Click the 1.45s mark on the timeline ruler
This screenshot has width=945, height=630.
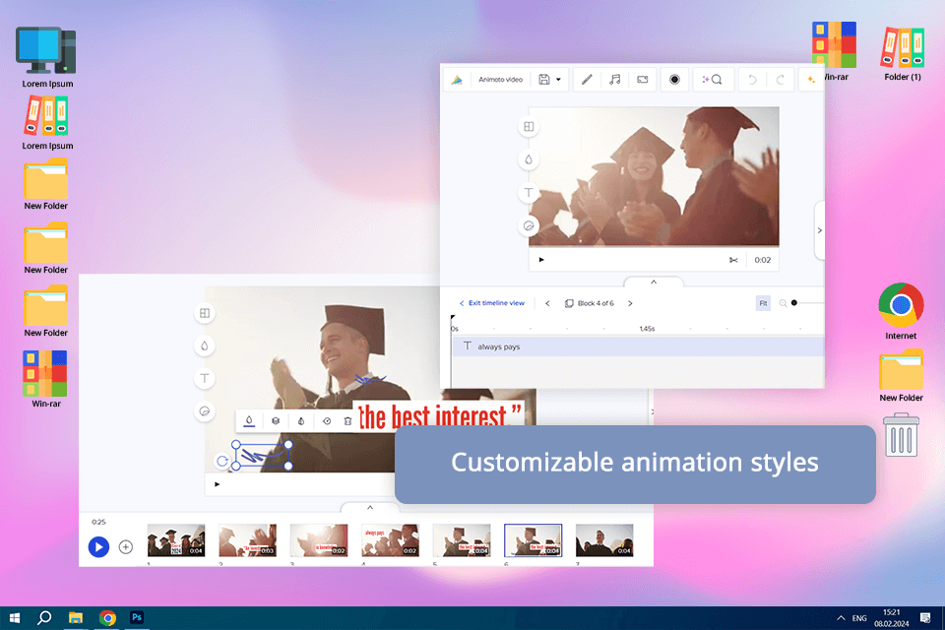647,329
